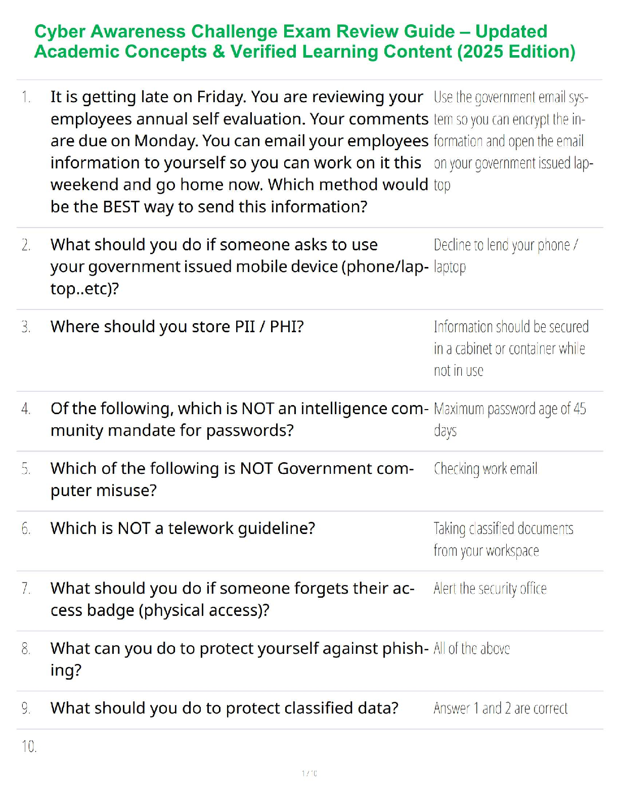The width and height of the screenshot is (619, 801).
Task: Click the empty item number 10
Action: click(29, 746)
